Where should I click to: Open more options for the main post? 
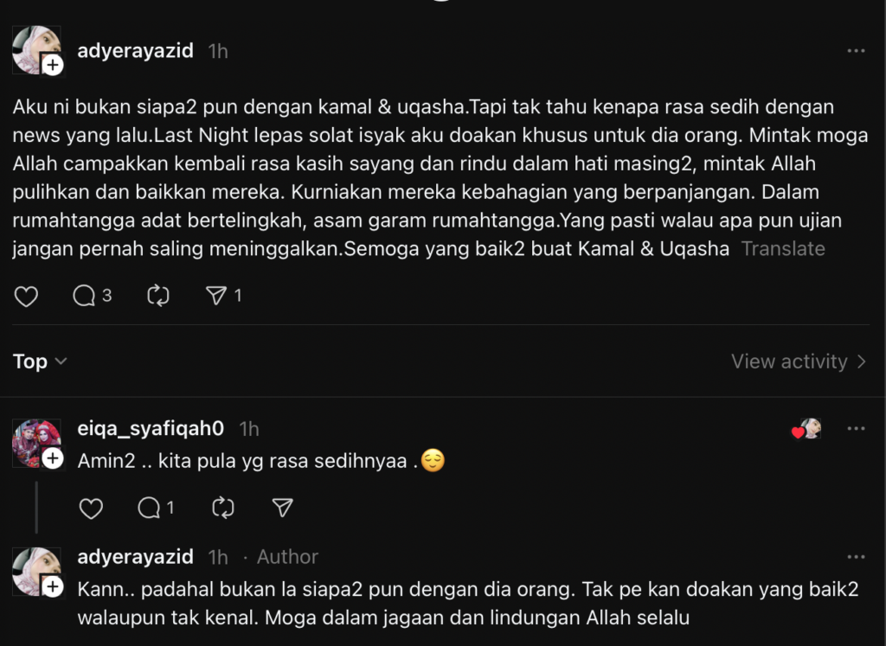[856, 51]
